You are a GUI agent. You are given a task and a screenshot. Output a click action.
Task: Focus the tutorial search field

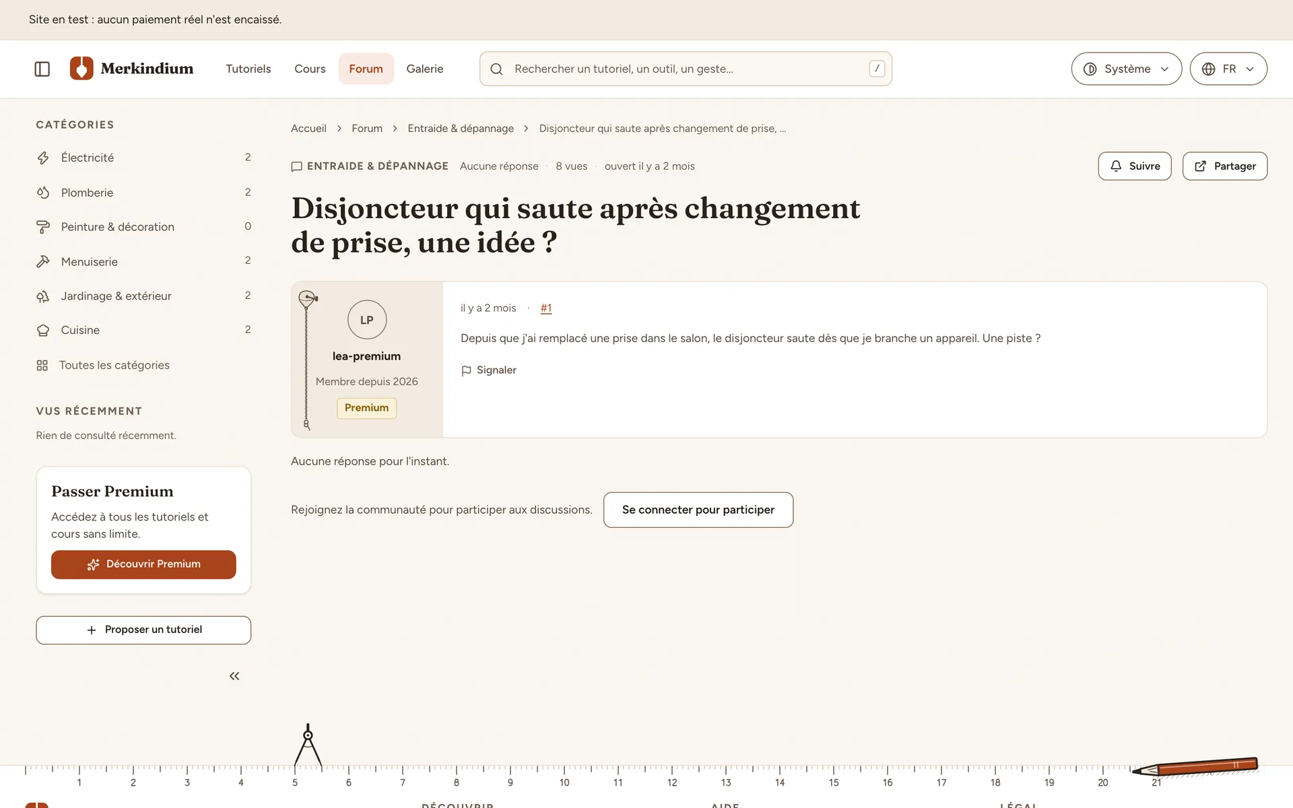point(686,69)
